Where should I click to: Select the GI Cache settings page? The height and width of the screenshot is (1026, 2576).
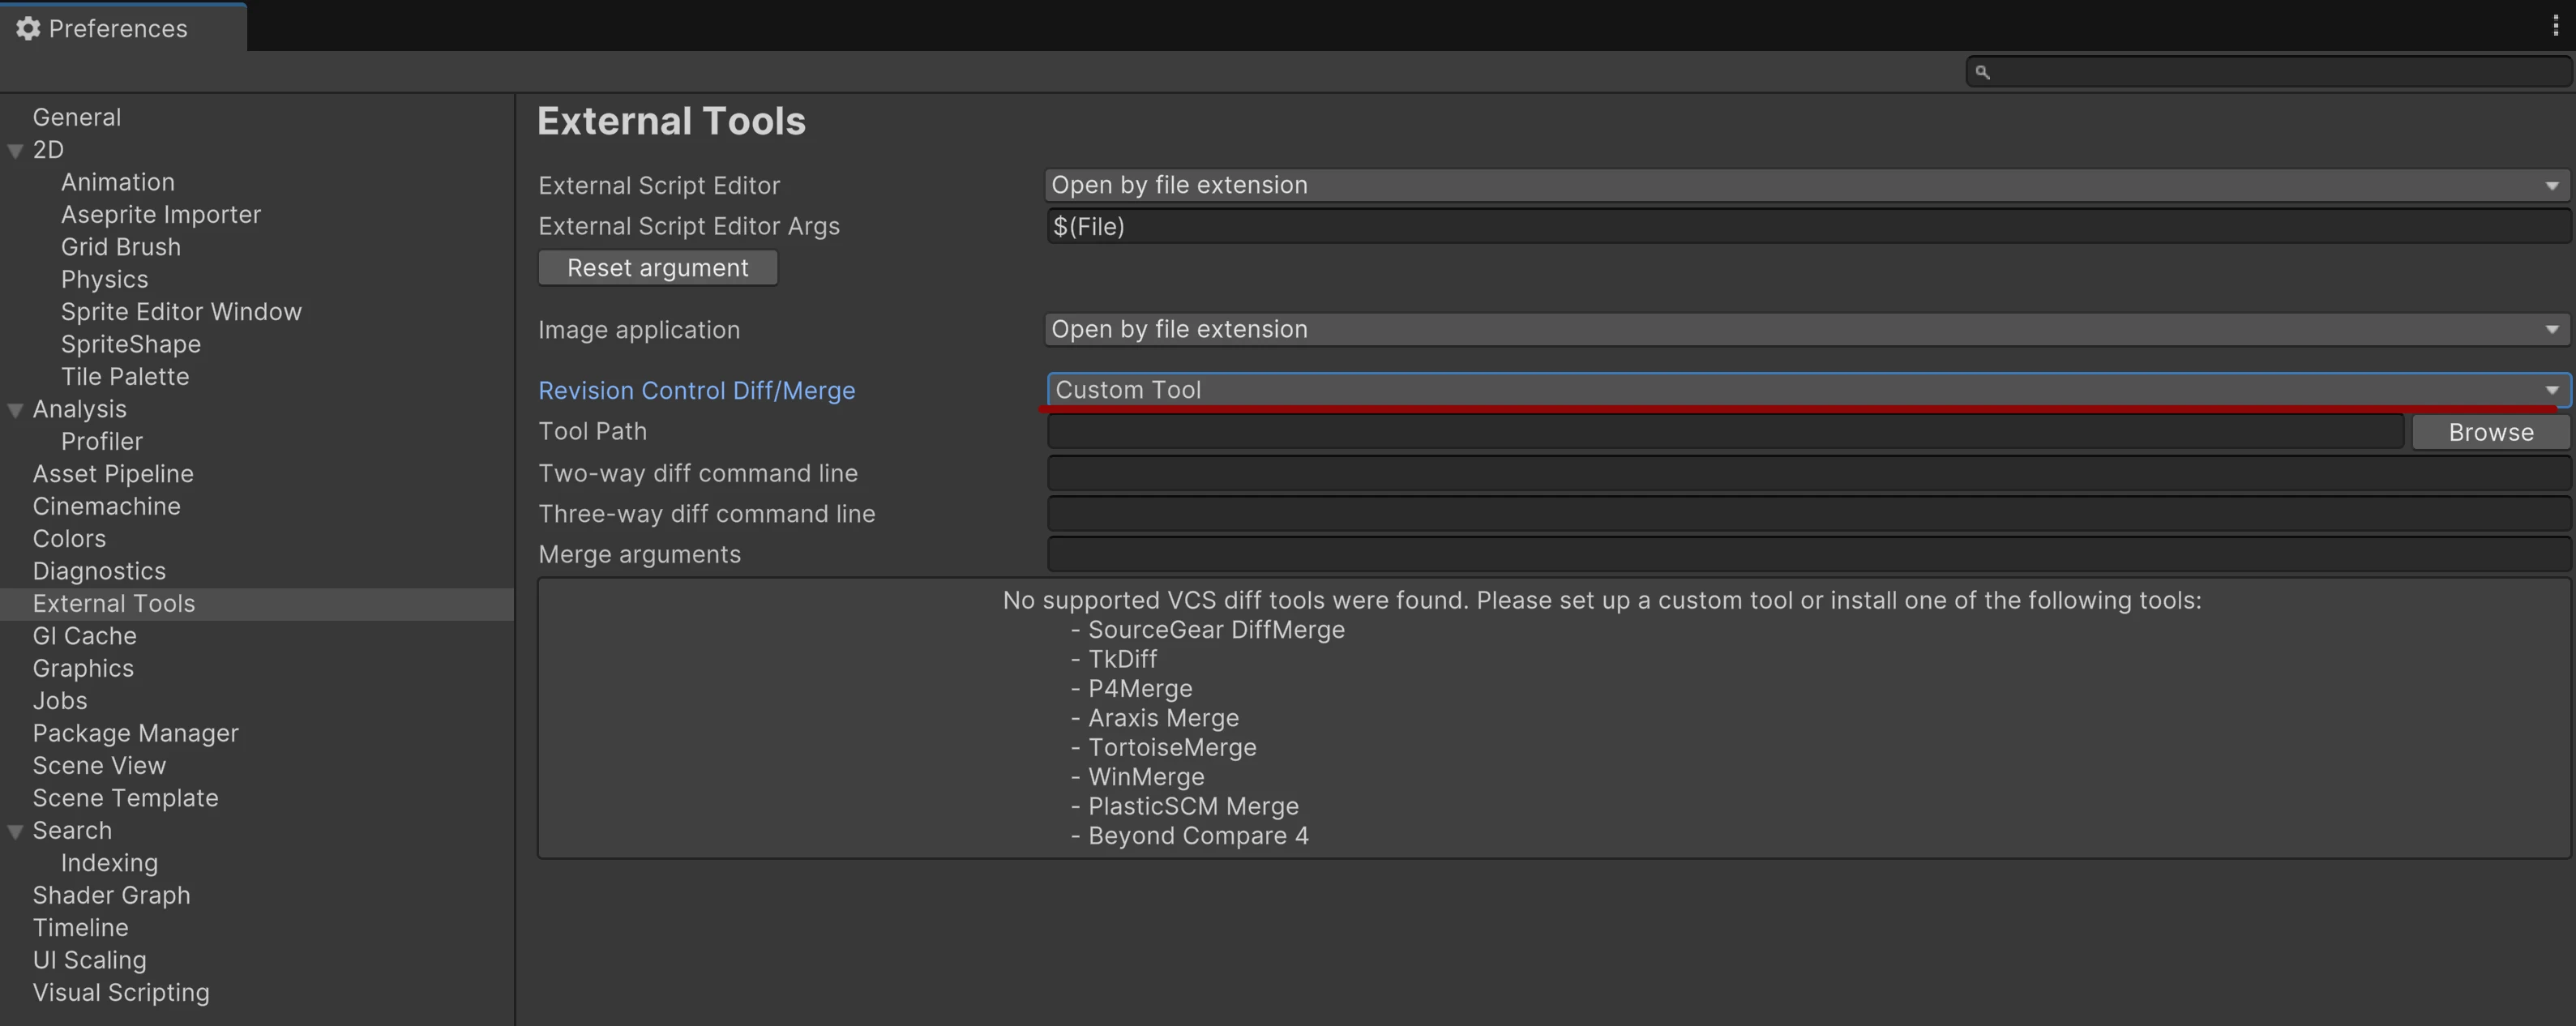click(x=84, y=635)
